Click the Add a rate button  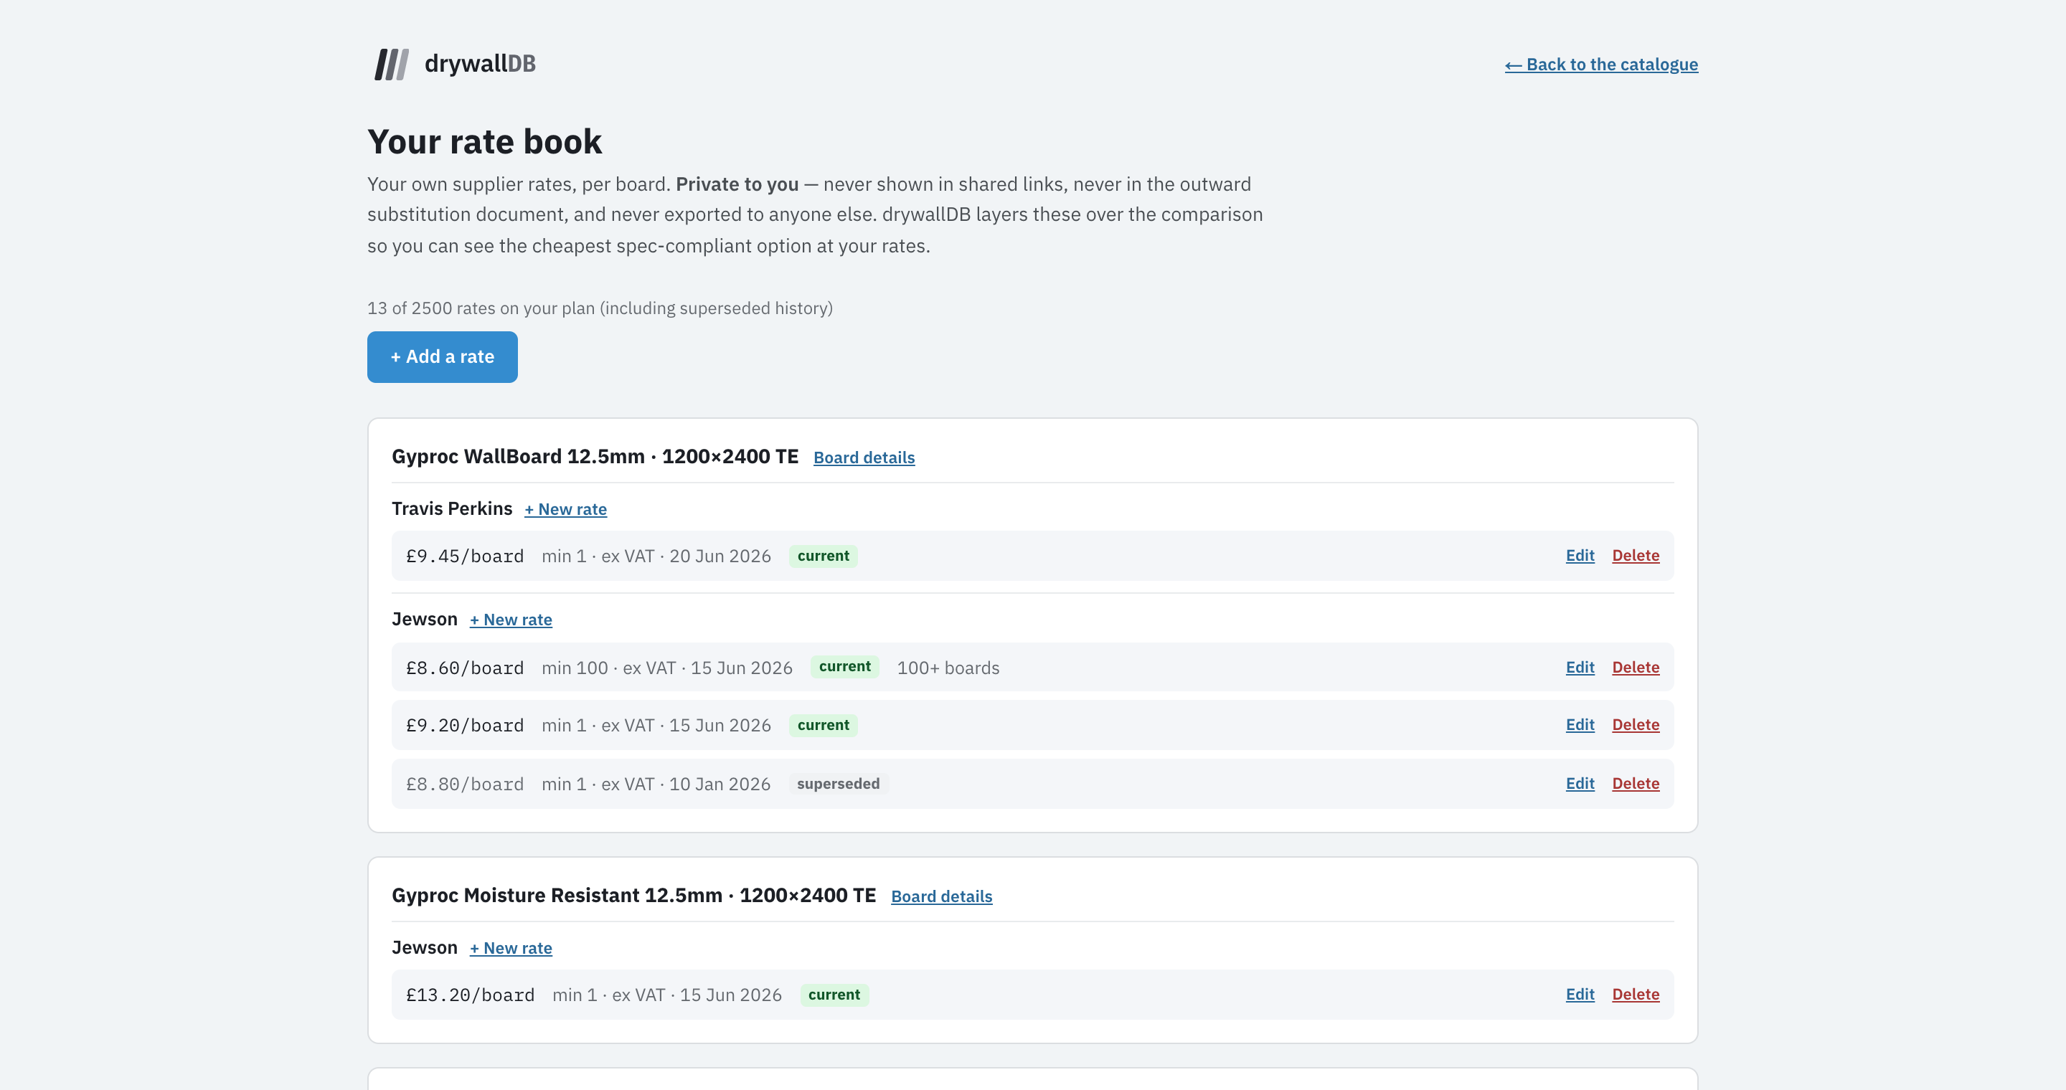(442, 356)
